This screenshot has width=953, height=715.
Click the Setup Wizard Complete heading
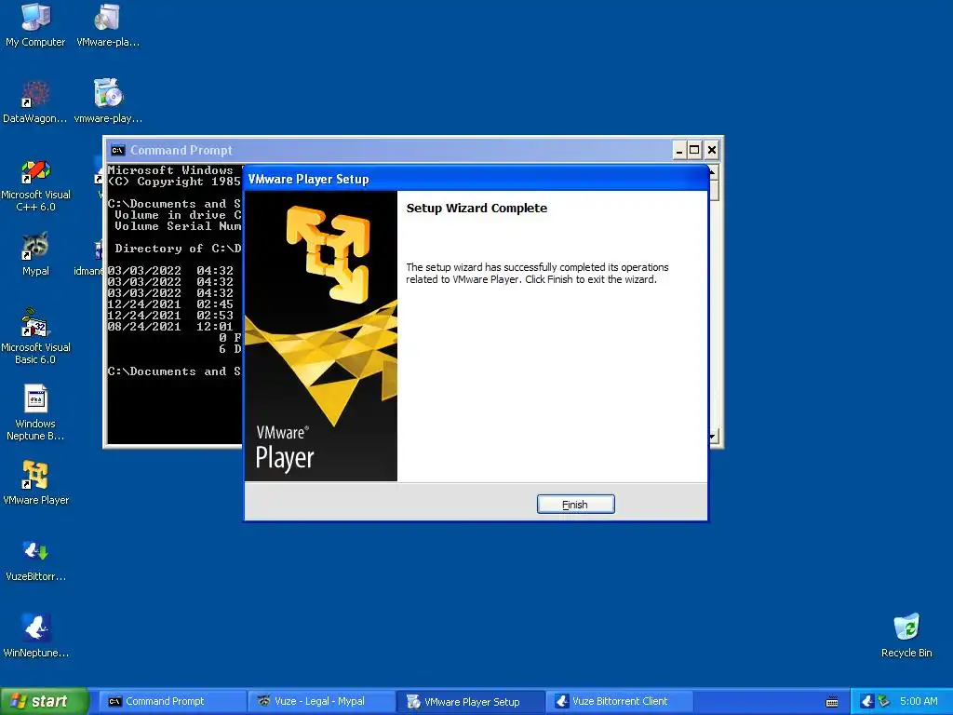pos(476,208)
